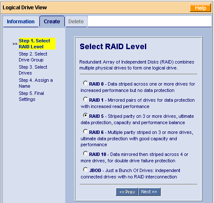
Task: Pick the RAID 5 radio button
Action: tap(85, 115)
